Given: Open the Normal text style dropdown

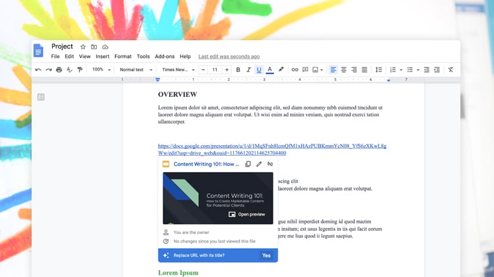Looking at the screenshot, I should [136, 70].
